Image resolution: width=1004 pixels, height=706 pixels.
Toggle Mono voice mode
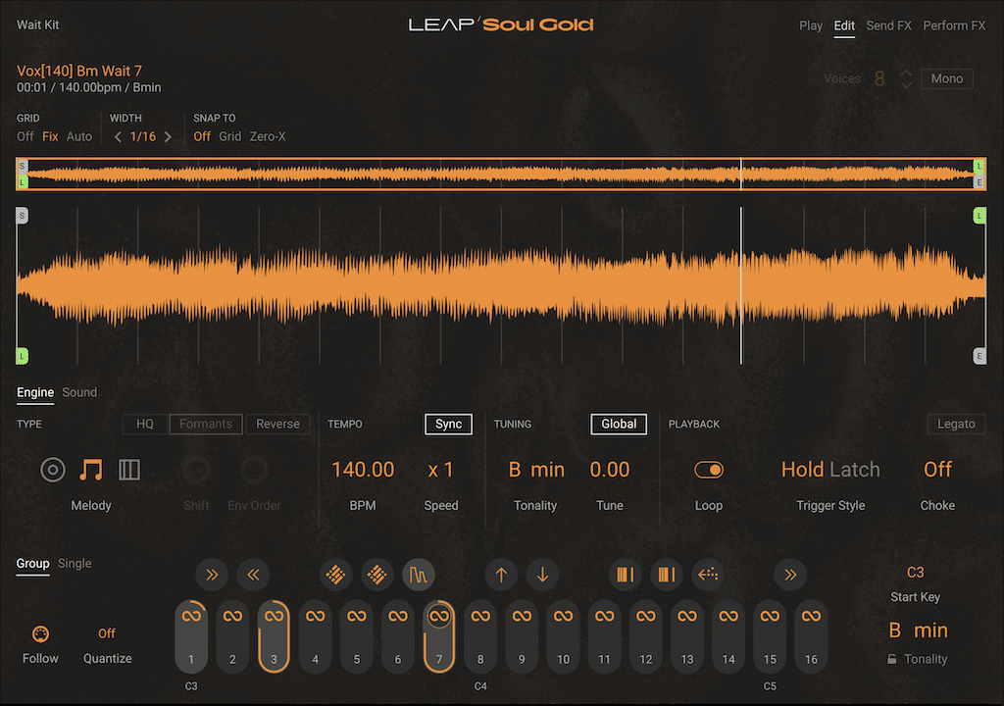[x=947, y=78]
